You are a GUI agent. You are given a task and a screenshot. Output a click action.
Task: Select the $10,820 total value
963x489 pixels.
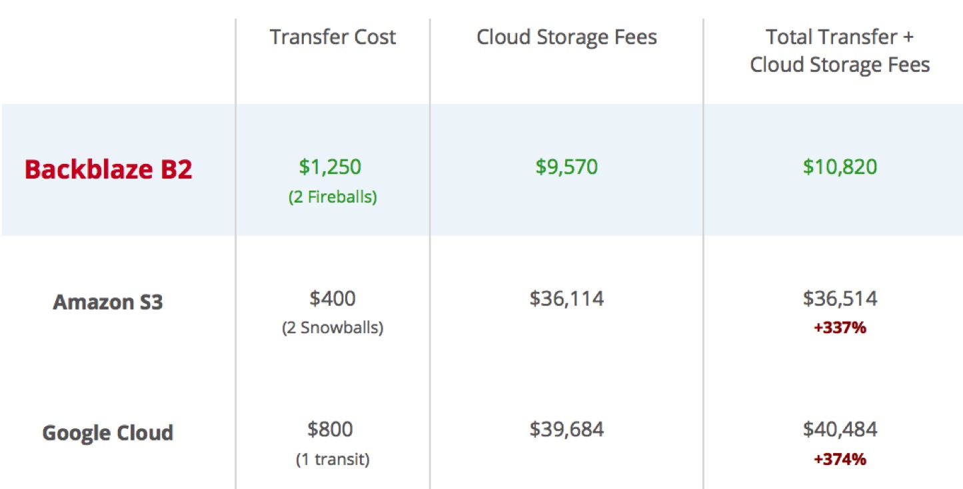840,167
